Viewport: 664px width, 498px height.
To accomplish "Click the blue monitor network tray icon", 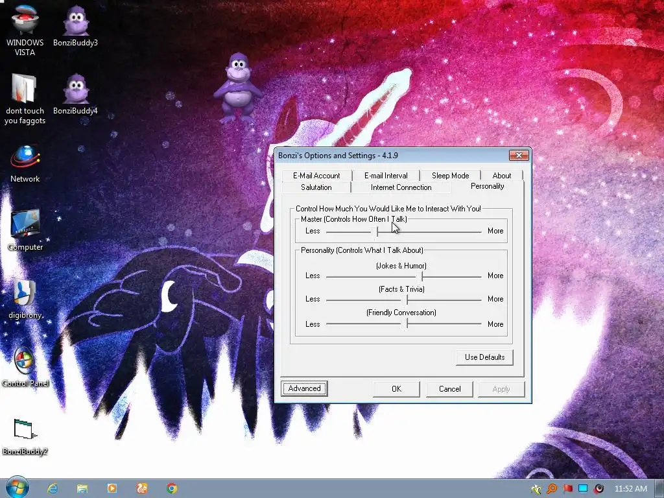I will [x=583, y=489].
